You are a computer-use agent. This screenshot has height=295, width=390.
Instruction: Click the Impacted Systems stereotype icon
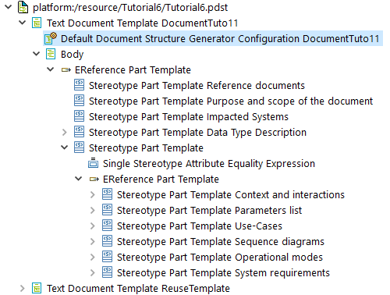tap(79, 116)
